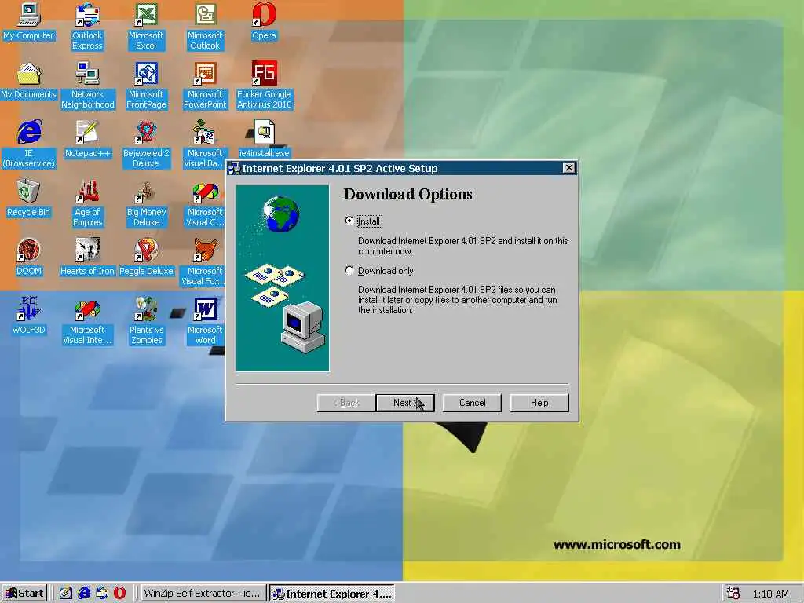Select the Recycle Bin icon
Screen dimensions: 804x603
coord(29,199)
